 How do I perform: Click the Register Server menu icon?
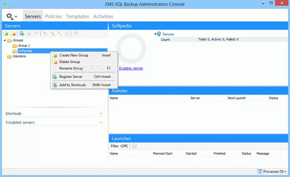[55, 77]
